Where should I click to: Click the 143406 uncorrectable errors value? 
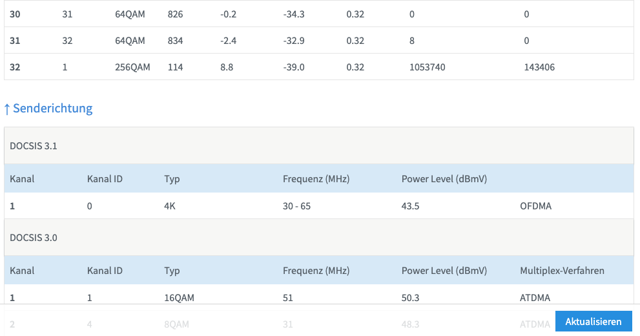click(x=539, y=67)
